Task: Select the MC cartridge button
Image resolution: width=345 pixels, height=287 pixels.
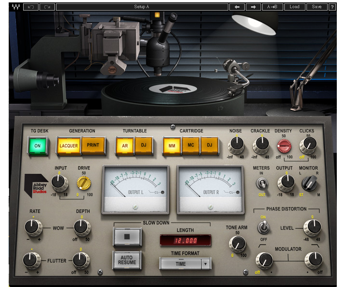Action: 191,145
